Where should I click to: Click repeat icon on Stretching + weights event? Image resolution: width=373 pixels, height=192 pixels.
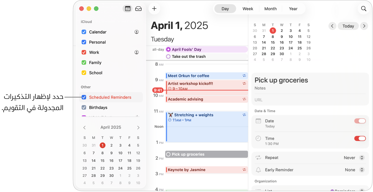(x=244, y=115)
